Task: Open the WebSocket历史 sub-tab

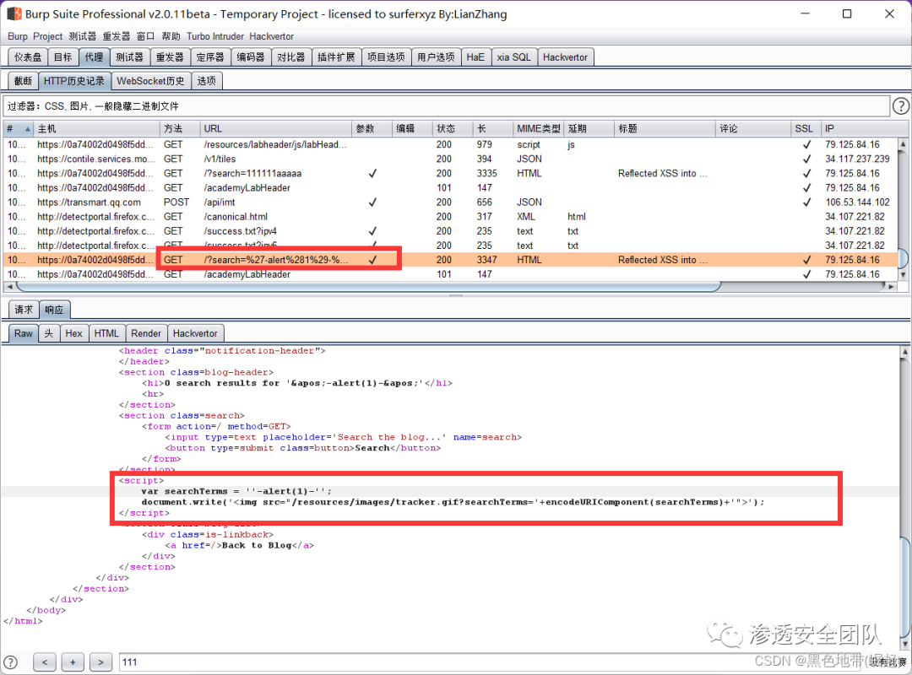Action: pyautogui.click(x=150, y=81)
